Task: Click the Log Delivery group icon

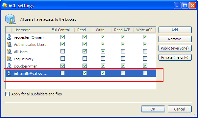Action: tap(9, 59)
